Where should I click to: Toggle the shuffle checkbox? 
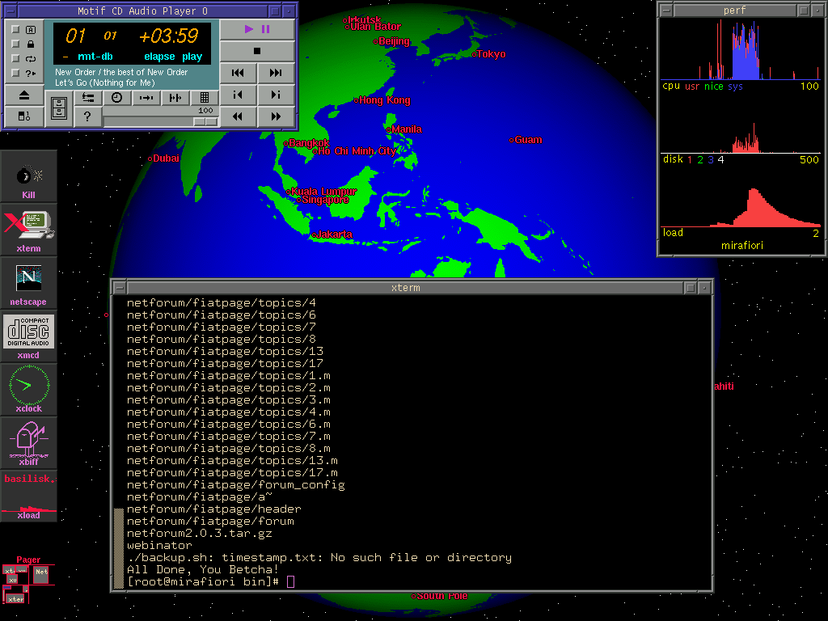pos(16,73)
